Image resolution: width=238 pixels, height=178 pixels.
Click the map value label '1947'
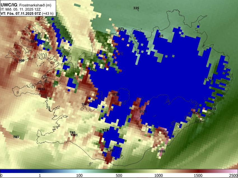click(111, 150)
